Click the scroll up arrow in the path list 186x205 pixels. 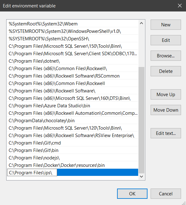(x=141, y=23)
